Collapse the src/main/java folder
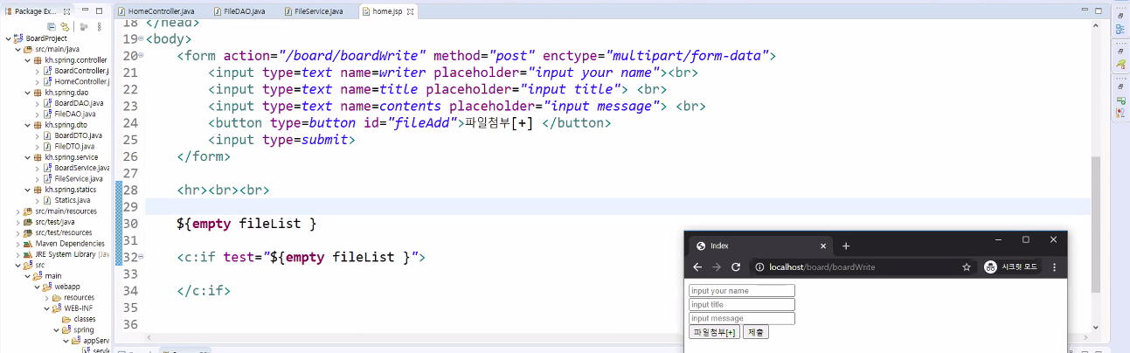The width and height of the screenshot is (1130, 353). point(17,50)
